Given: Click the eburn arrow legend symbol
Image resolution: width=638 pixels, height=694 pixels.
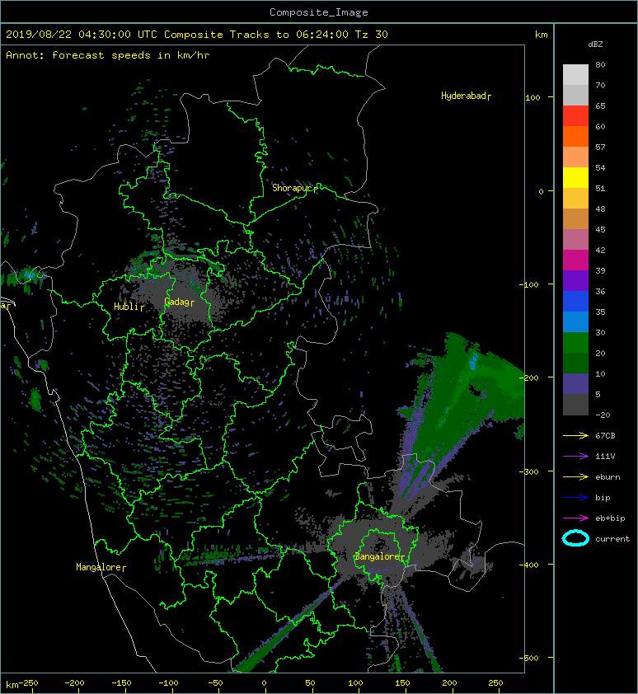Looking at the screenshot, I should click(x=575, y=476).
